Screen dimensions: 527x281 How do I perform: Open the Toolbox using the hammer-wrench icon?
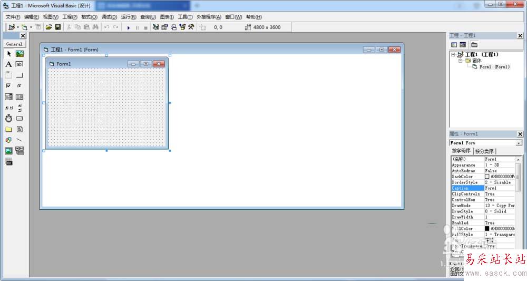191,27
